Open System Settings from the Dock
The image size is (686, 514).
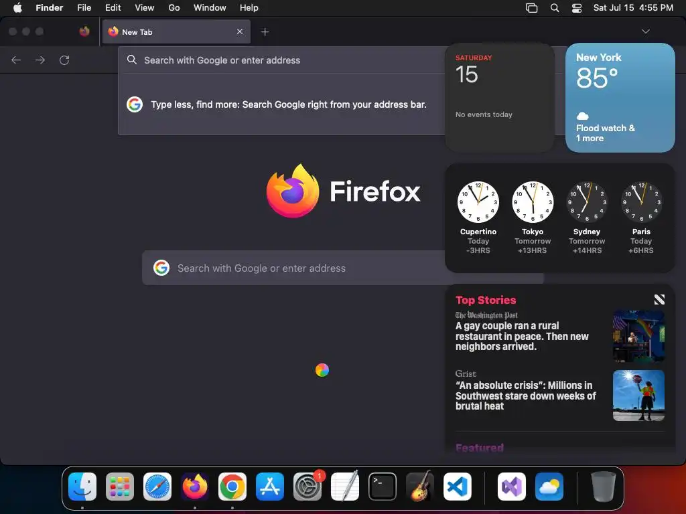point(307,487)
